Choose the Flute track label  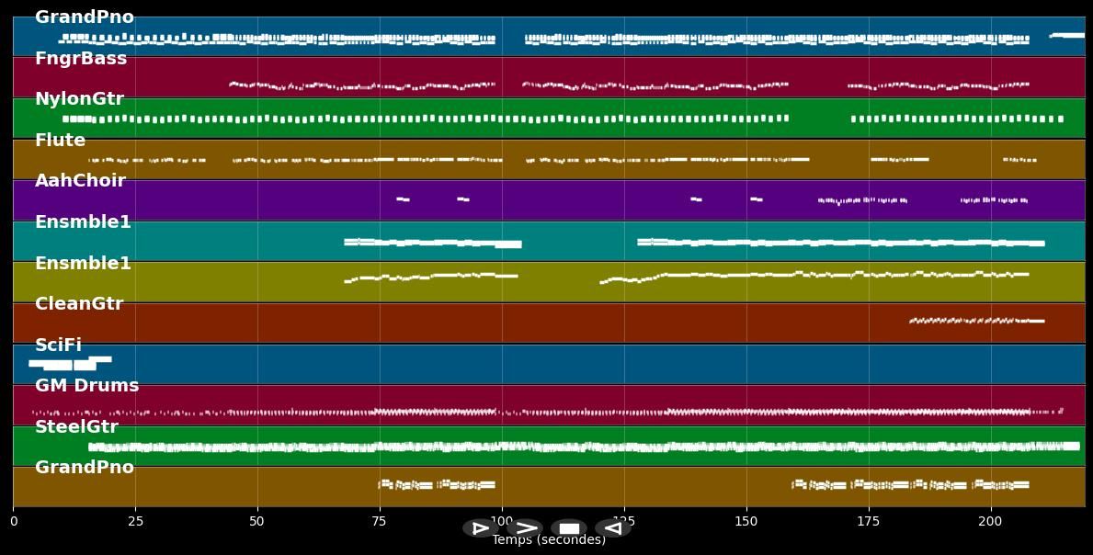60,141
